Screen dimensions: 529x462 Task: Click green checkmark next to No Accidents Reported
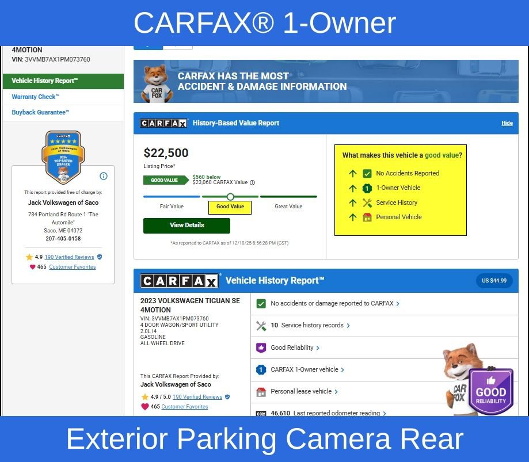[367, 173]
